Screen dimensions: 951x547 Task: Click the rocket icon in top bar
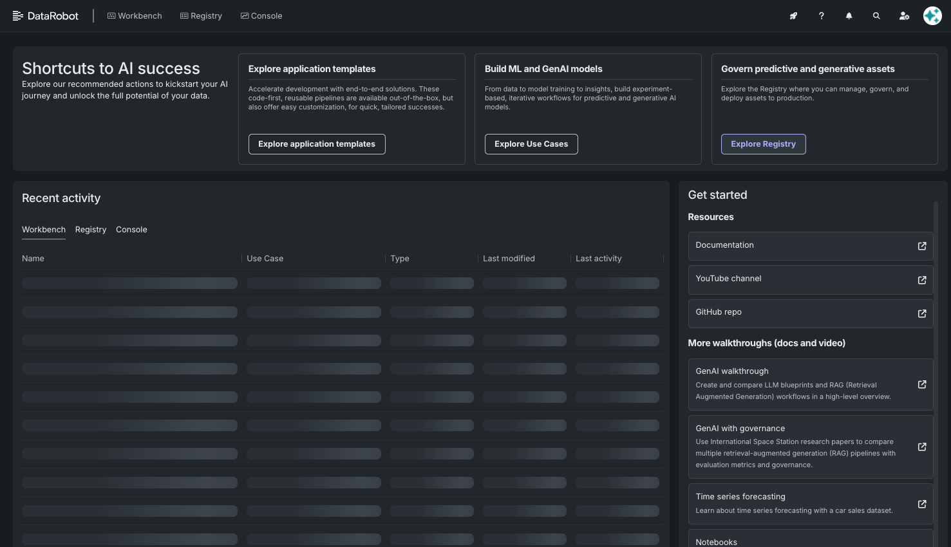793,16
